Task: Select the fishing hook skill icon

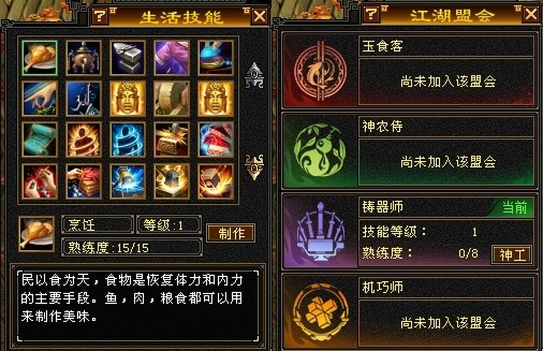Action: pos(84,99)
